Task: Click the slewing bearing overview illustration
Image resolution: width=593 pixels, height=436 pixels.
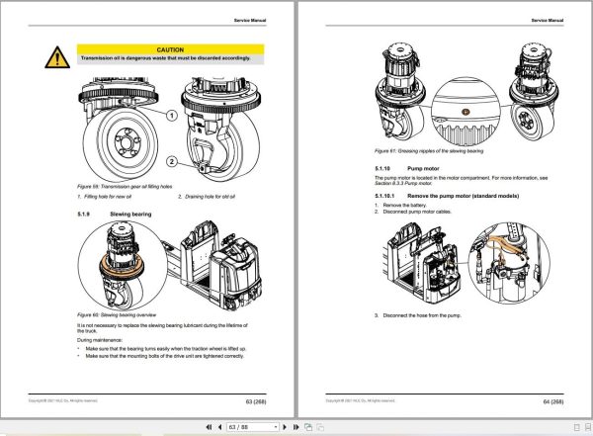Action: tap(170, 265)
